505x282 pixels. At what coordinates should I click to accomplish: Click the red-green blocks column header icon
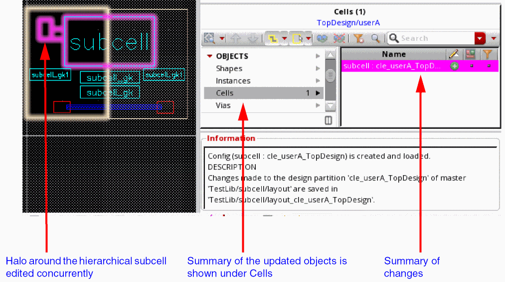(471, 54)
